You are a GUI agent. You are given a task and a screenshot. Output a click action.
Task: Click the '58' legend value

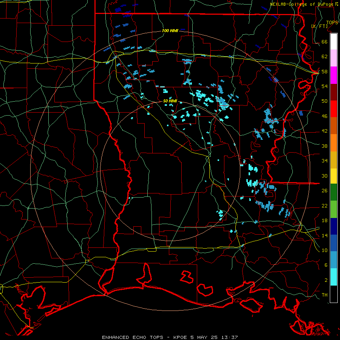click(325, 71)
